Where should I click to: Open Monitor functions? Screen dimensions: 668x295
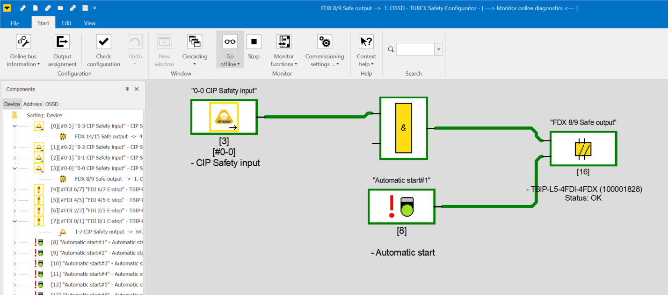coord(284,50)
